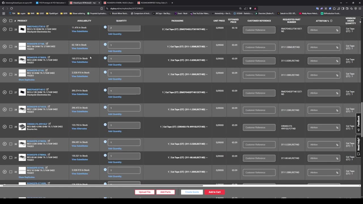Image resolution: width=363 pixels, height=204 pixels.
Task: Expand row 31 details with plus icon
Action: coord(5,158)
